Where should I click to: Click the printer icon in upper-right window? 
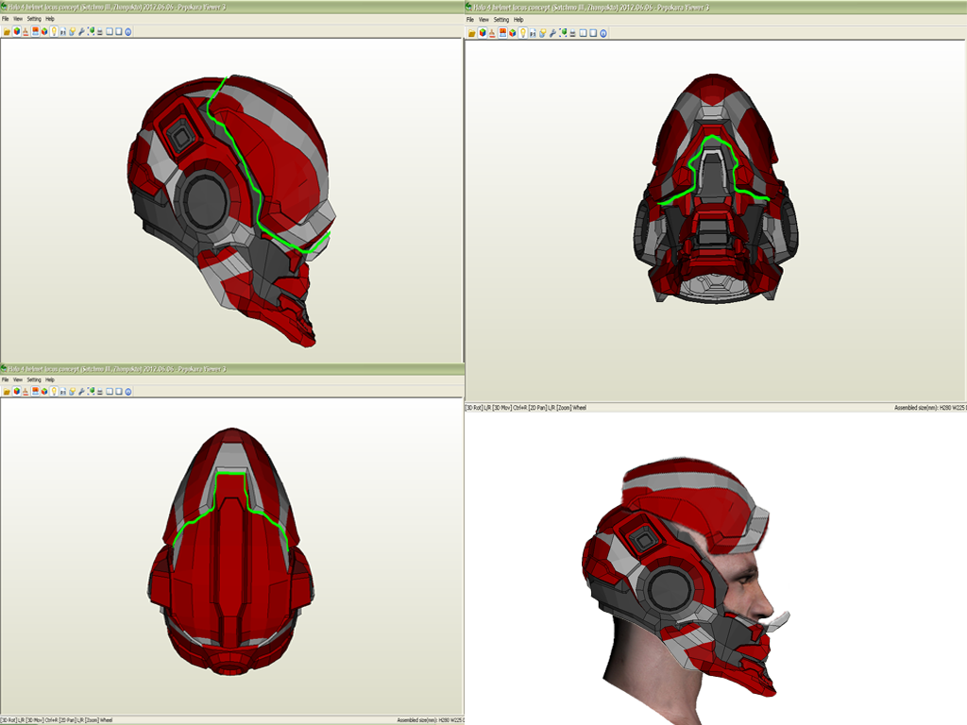click(x=572, y=33)
